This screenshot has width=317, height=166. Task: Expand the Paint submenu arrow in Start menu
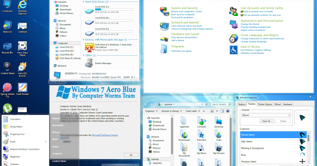(x=46, y=142)
